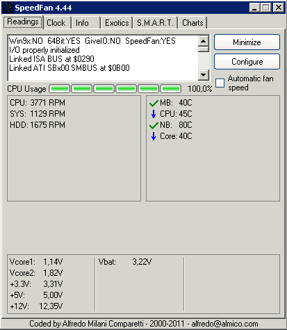The width and height of the screenshot is (287, 330).
Task: Click the 'Linked ATI SBx00 SMBUS' log line
Action: [69, 68]
